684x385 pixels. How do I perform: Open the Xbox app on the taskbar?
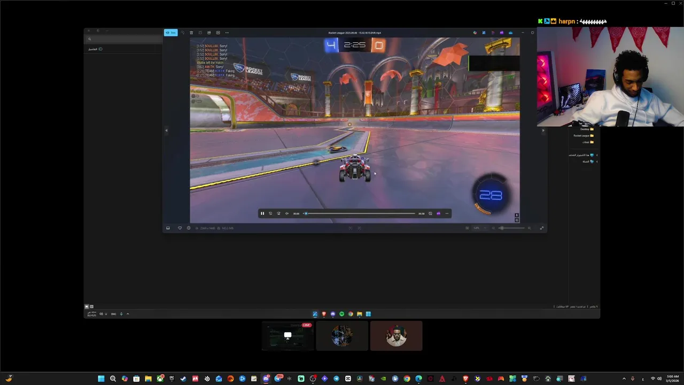click(x=160, y=379)
